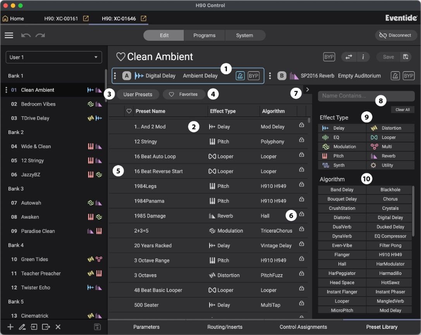Viewport: 421px width, 335px height.
Task: Toggle the program-level BYP button
Action: click(x=329, y=57)
